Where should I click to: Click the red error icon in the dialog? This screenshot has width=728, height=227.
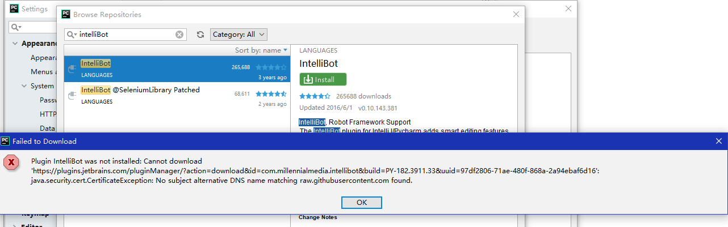click(11, 162)
